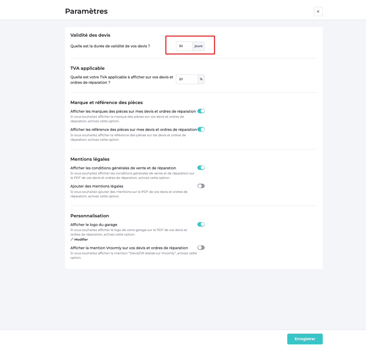Click the 'Afficher le logo du garage' label

94,224
